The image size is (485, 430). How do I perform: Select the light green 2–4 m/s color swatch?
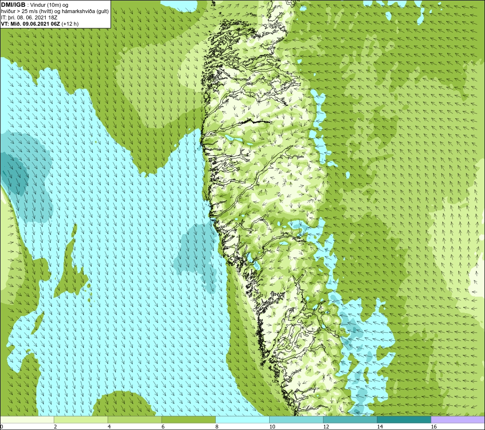(81, 420)
